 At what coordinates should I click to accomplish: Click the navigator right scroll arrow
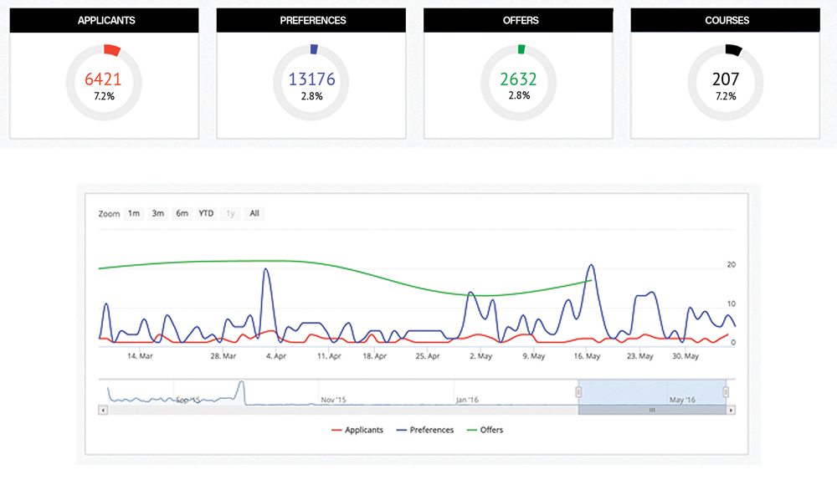pyautogui.click(x=731, y=410)
